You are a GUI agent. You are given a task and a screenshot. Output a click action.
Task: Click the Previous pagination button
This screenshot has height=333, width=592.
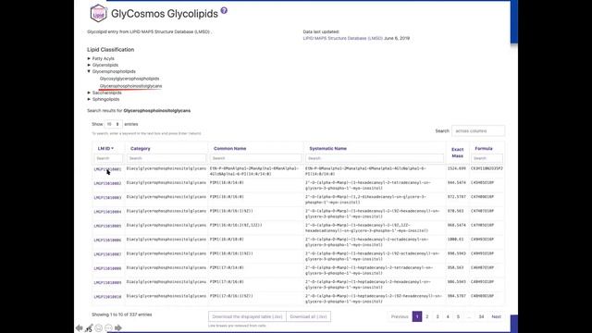click(x=400, y=316)
